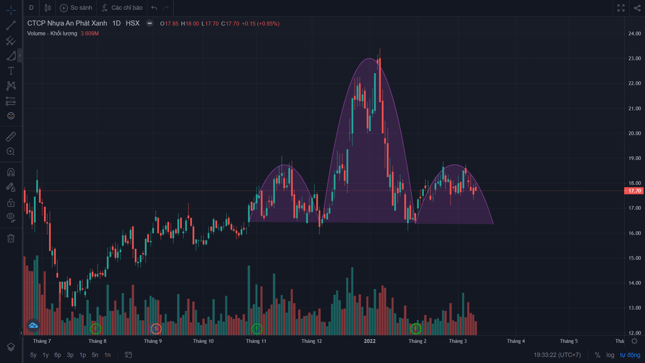Open the pitchfork and Gann tools
The height and width of the screenshot is (363, 645).
pos(11,41)
